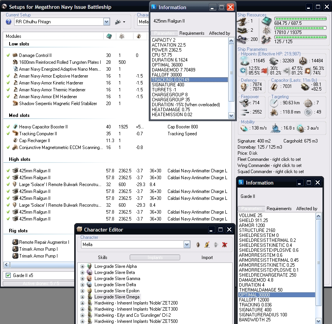Viewport: 332px width, 324px height.
Task: Click scroll down arrow in railgun info list
Action: [x=231, y=115]
